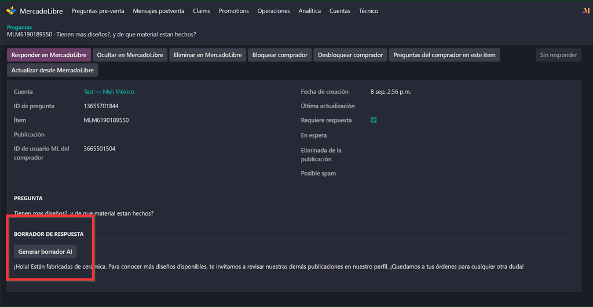The width and height of the screenshot is (593, 307).
Task: Click the Publicación field label
Action: [29, 135]
